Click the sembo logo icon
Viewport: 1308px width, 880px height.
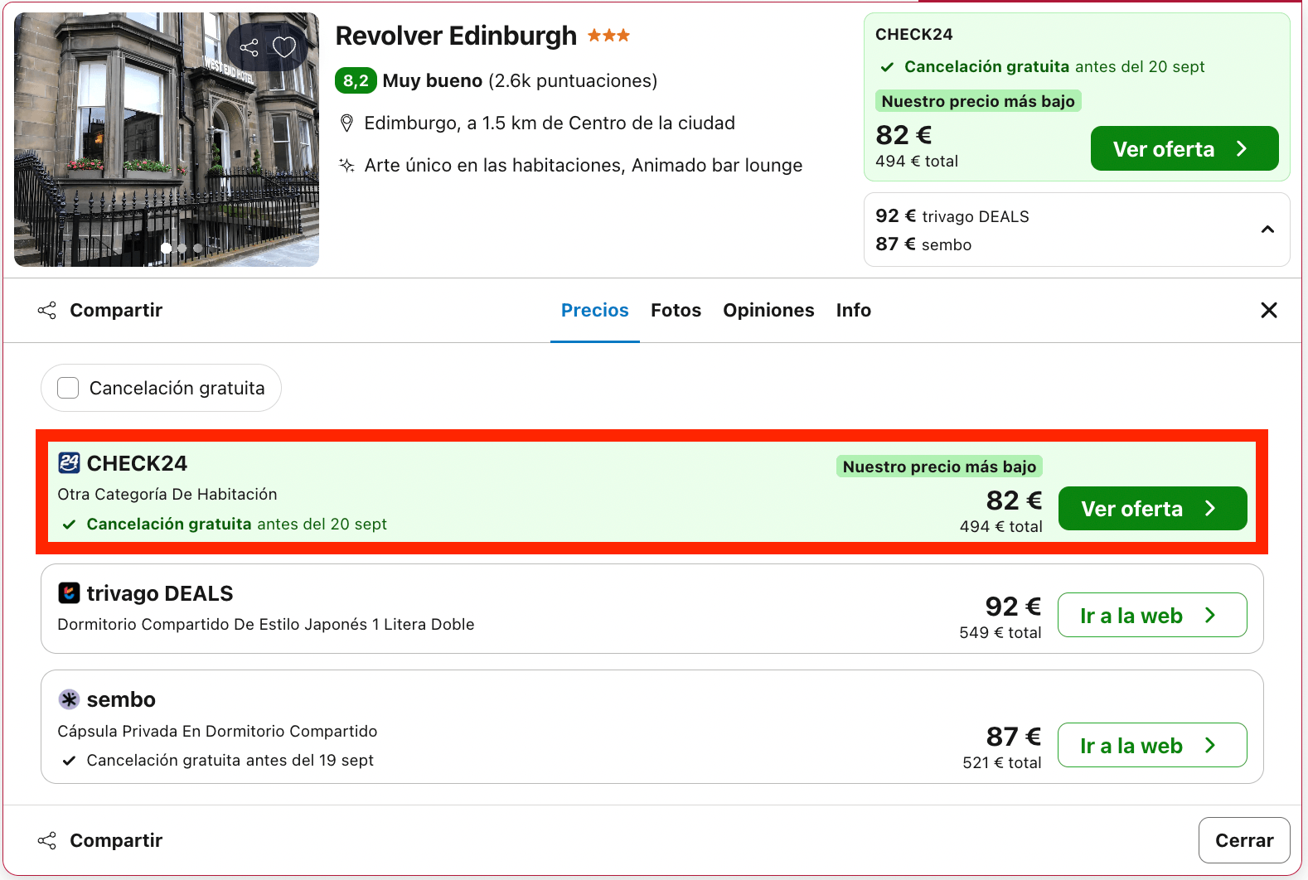69,699
